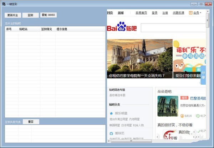
Task: Click the 更新关注 button
Action: (13, 15)
